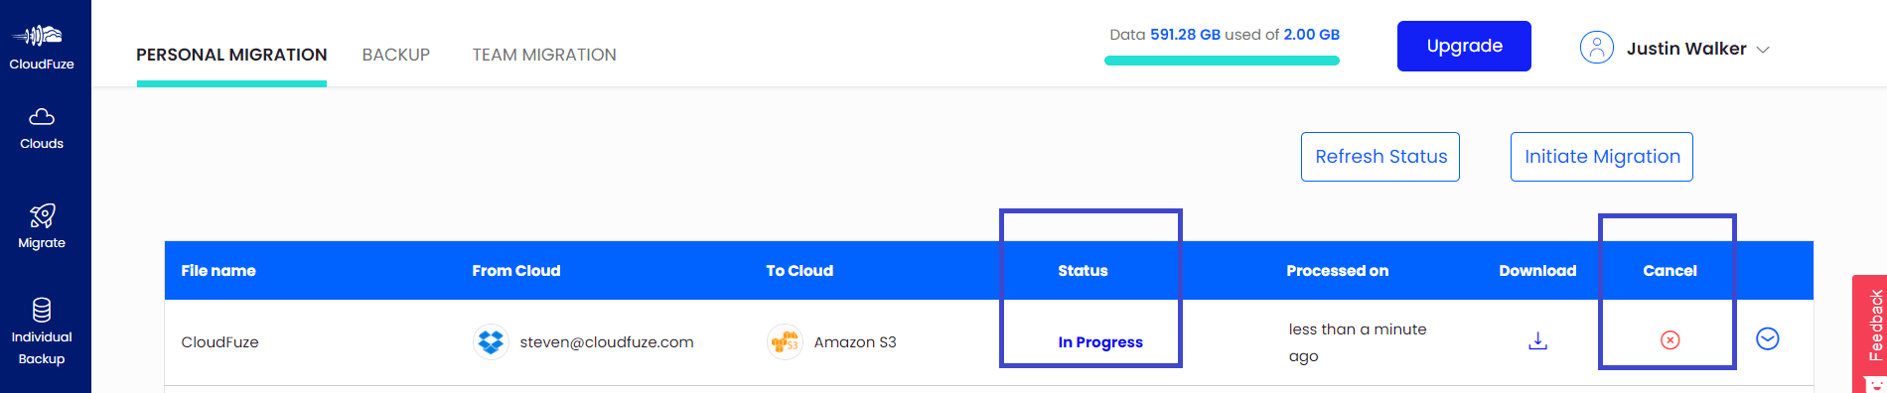Open the CloudFuze logo home
This screenshot has height=393, width=1887.
coord(41,47)
